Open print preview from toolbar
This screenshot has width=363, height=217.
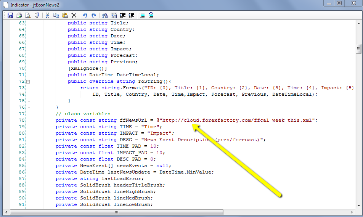[x=28, y=15]
